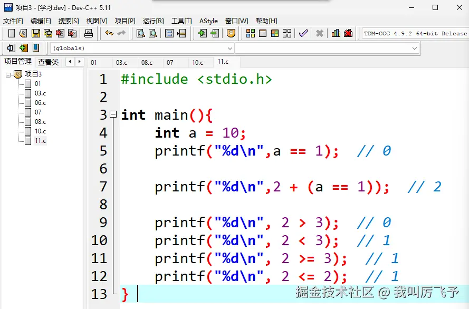Click the Goto line icon
The image size is (469, 309).
(x=181, y=33)
